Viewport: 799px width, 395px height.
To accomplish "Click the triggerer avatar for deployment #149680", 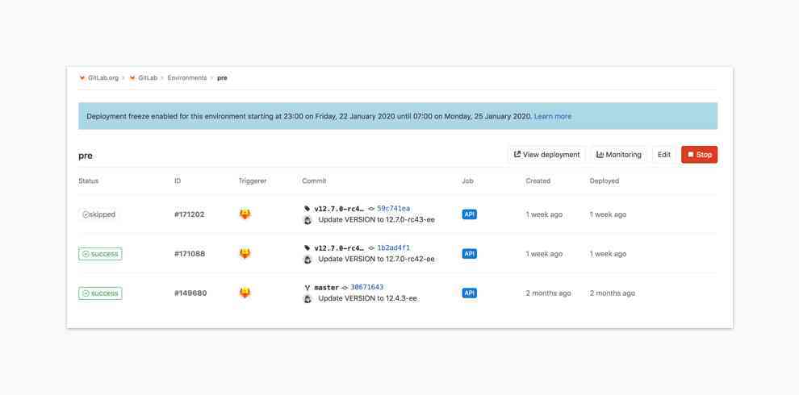I will pos(245,293).
